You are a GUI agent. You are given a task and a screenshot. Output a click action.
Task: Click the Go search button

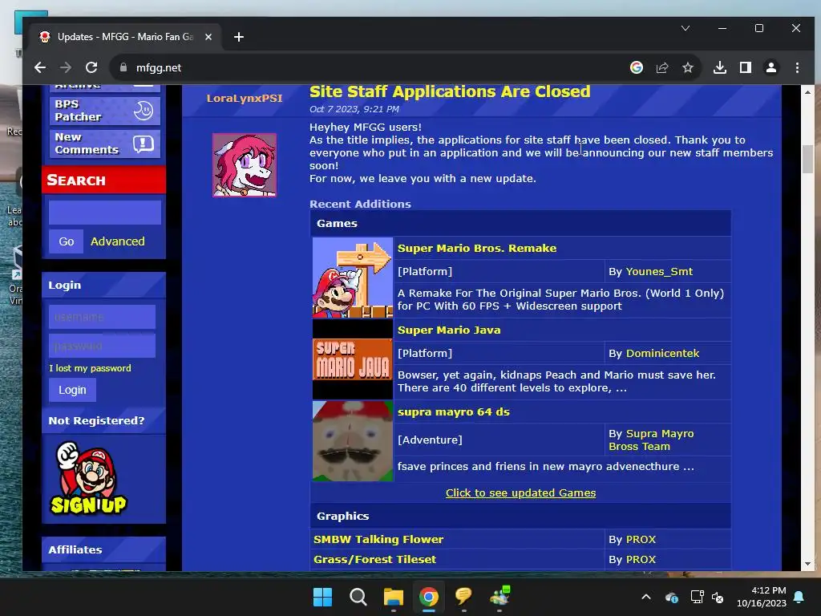[66, 241]
